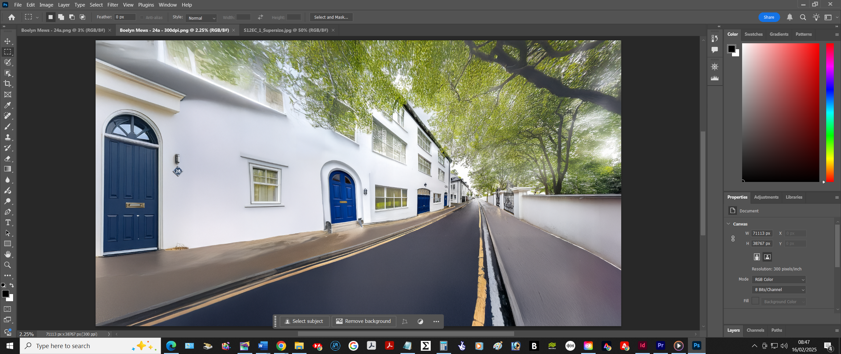Click the Select subject button
This screenshot has height=354, width=841.
(x=304, y=321)
